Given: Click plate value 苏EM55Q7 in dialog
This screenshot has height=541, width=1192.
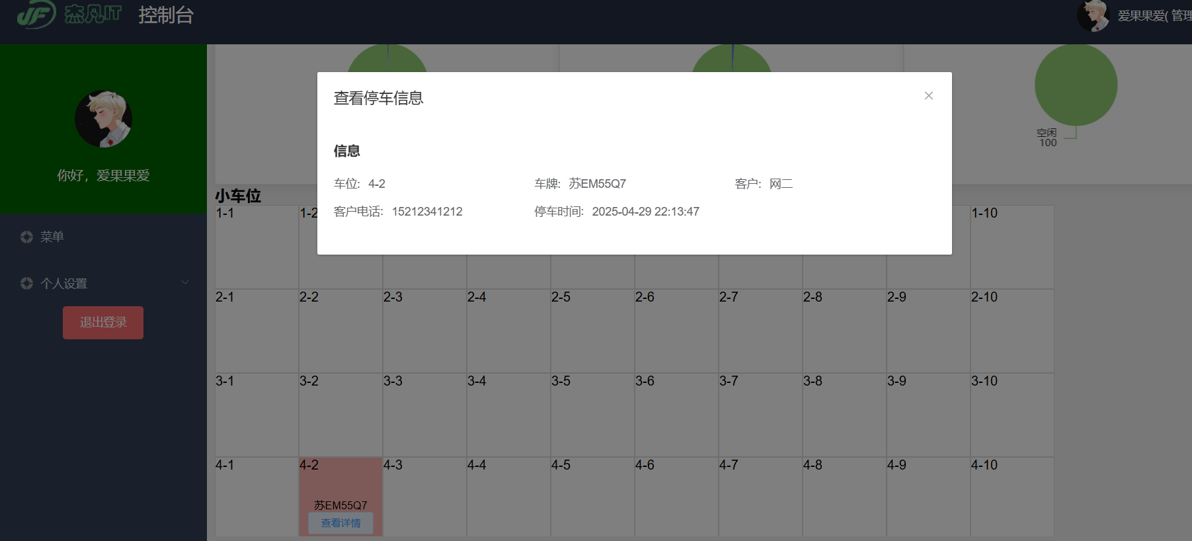Looking at the screenshot, I should (x=597, y=184).
